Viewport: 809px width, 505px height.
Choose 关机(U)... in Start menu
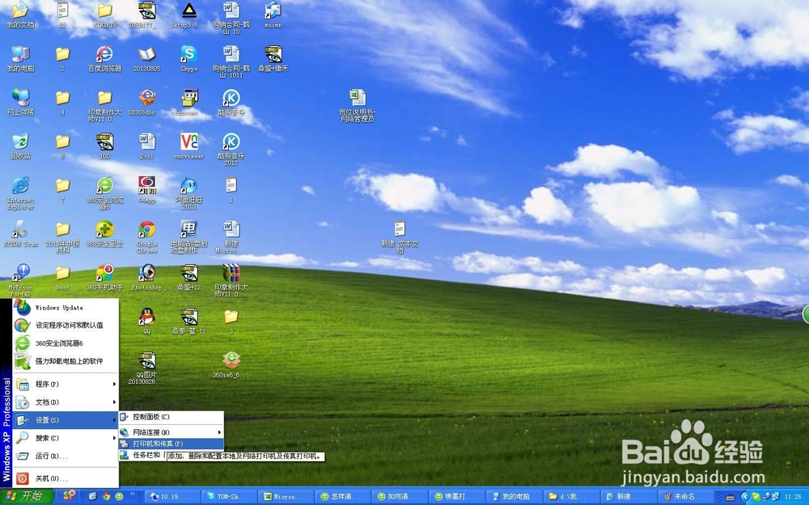[x=66, y=478]
